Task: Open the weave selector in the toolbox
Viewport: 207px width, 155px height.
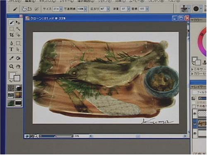Action: point(19,95)
